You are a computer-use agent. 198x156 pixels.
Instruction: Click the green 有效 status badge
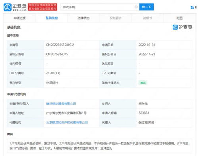pyautogui.click(x=143, y=83)
